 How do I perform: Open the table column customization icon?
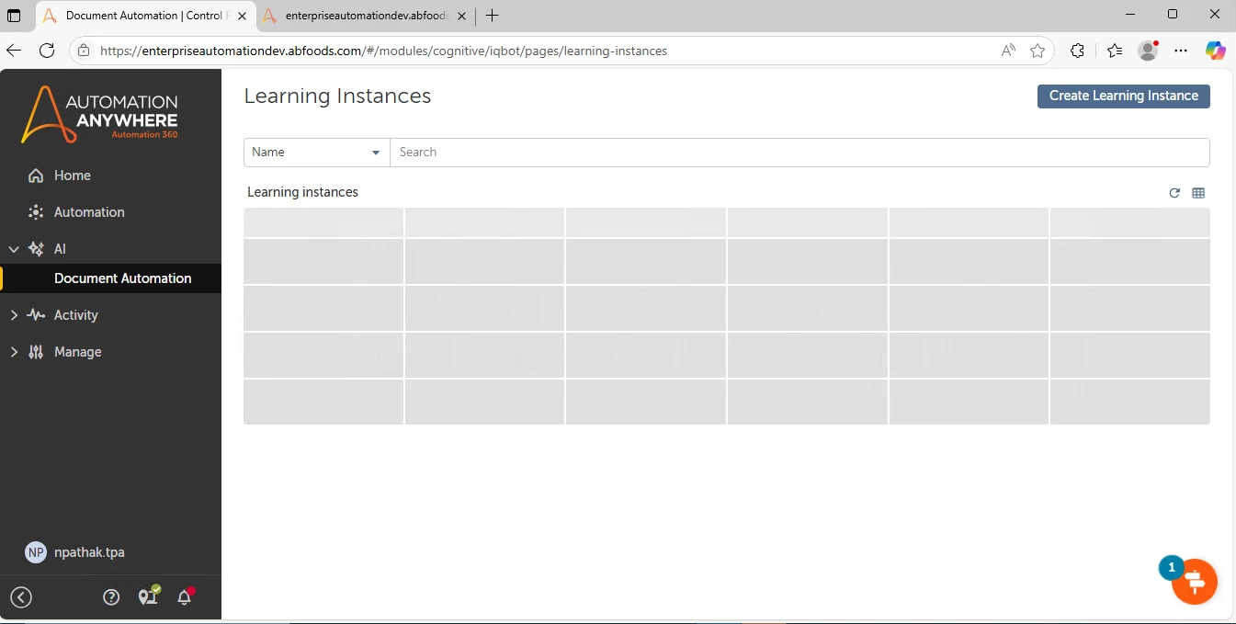[x=1198, y=193]
